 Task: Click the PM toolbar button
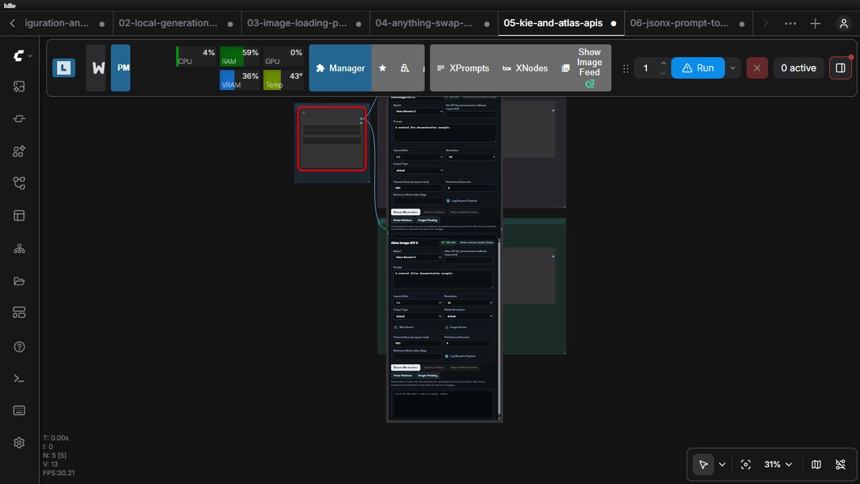click(x=121, y=68)
